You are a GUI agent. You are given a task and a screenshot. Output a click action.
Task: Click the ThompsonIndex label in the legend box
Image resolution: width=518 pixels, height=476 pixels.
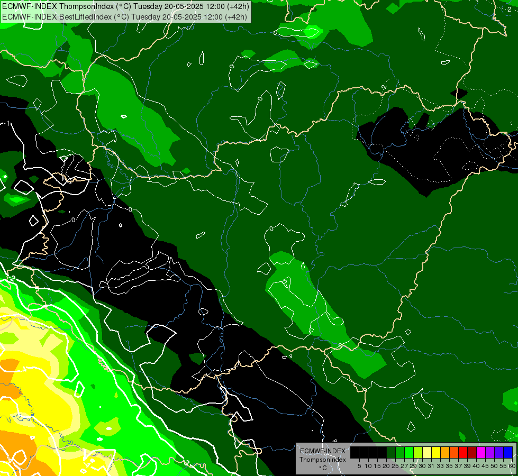coord(323,460)
